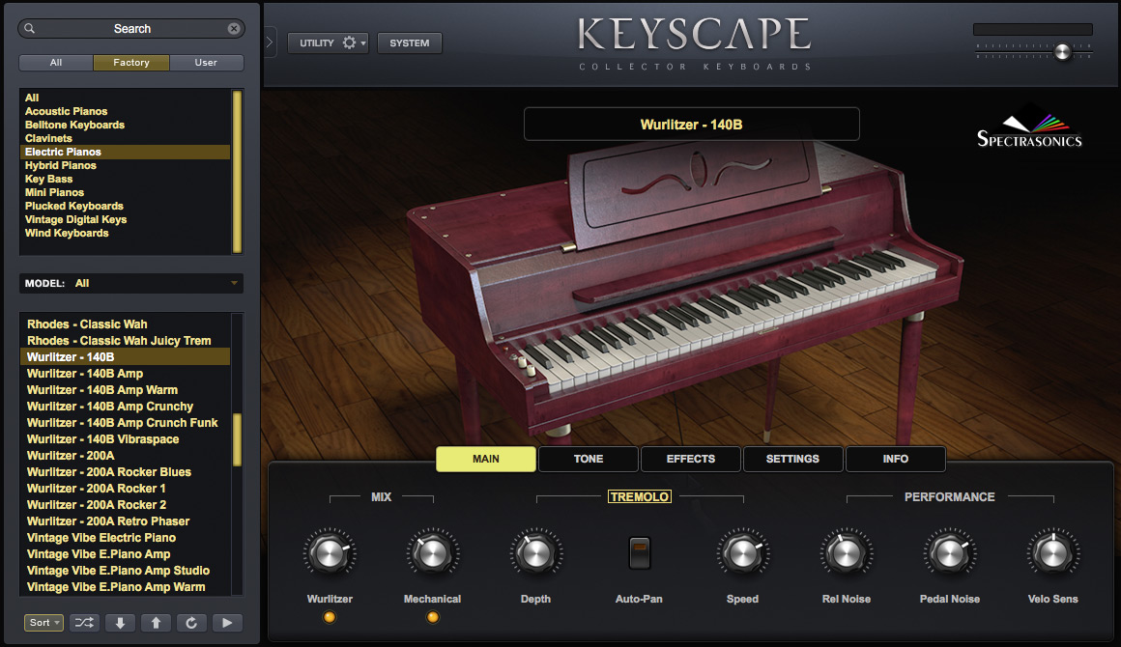
Task: Flip the Auto-Pan switch
Action: [x=639, y=552]
